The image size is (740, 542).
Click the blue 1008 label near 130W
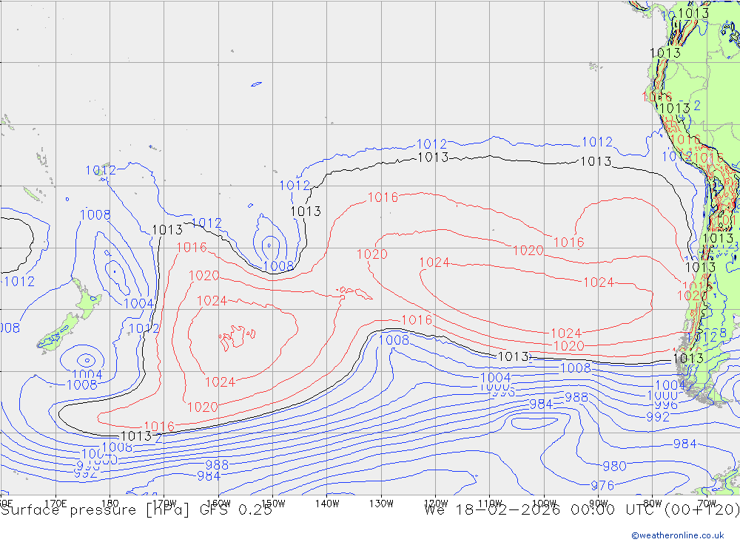pos(394,339)
